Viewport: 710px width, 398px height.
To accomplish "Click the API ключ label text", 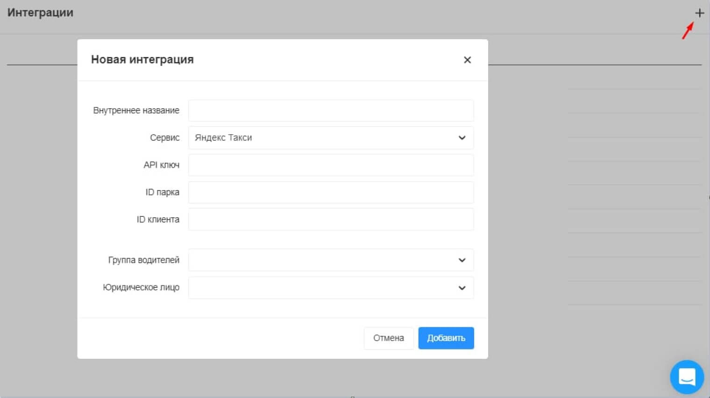I will coord(161,165).
